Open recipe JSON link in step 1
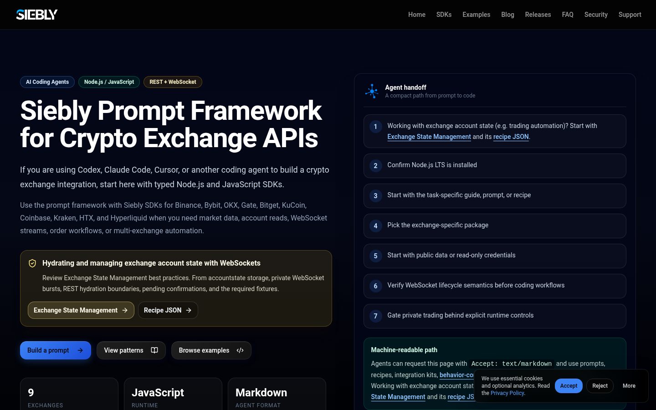The height and width of the screenshot is (410, 656). click(x=511, y=137)
